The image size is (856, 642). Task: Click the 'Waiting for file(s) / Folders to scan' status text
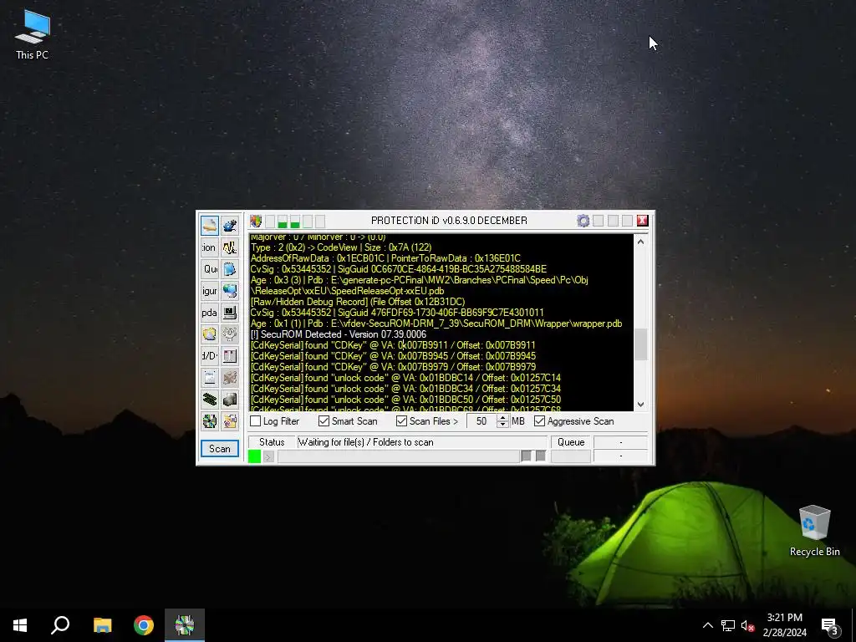(x=366, y=442)
